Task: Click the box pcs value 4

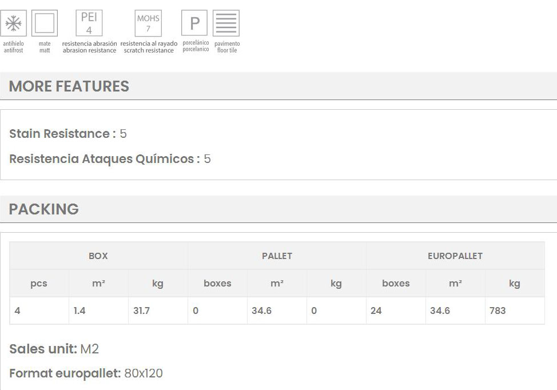Action: pos(18,311)
